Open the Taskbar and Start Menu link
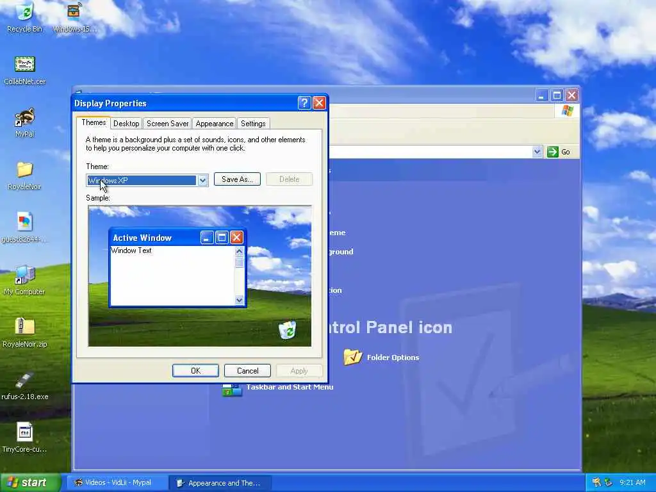This screenshot has height=492, width=656. (290, 387)
